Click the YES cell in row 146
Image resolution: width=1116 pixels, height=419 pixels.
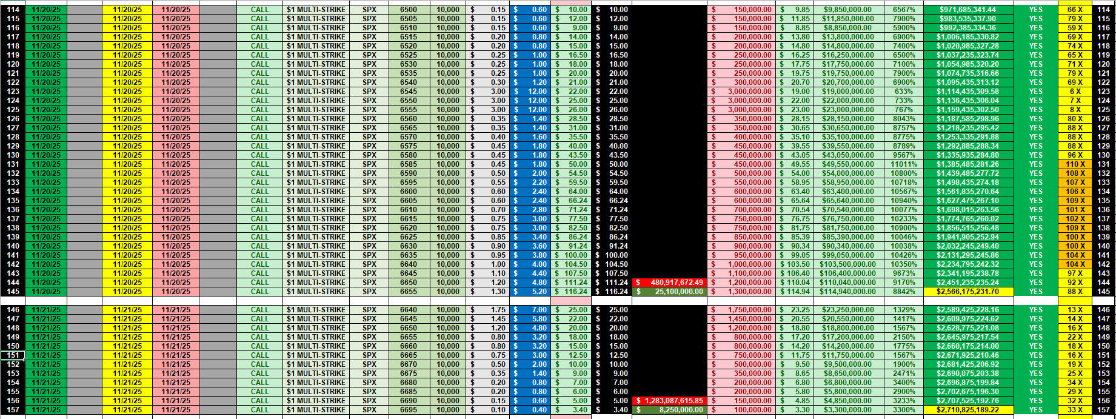[1035, 310]
